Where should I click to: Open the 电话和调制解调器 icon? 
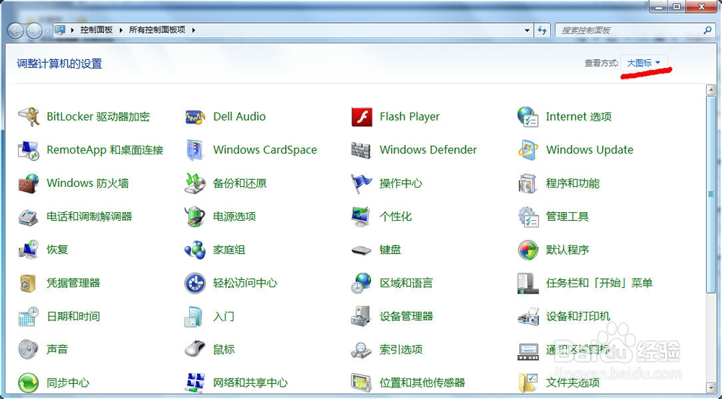(29, 216)
